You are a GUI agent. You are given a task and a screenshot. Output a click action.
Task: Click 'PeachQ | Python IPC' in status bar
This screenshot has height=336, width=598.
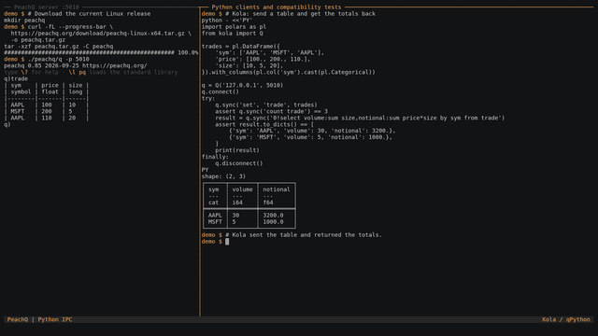(39, 319)
